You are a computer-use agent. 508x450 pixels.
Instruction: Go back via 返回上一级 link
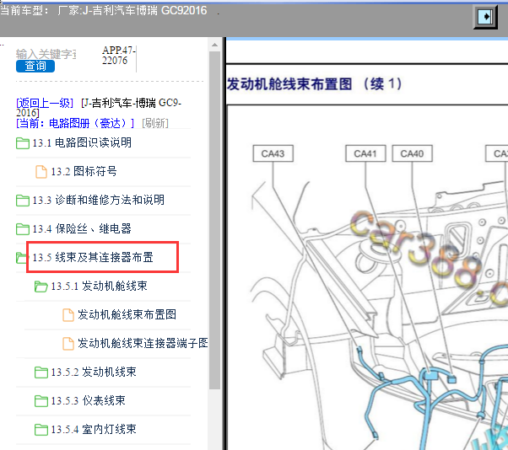point(45,103)
